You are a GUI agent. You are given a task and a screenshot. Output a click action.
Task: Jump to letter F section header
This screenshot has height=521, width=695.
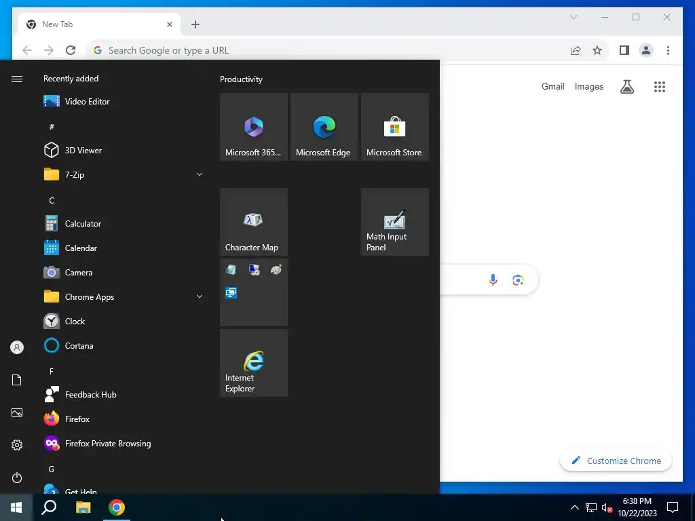click(x=52, y=371)
